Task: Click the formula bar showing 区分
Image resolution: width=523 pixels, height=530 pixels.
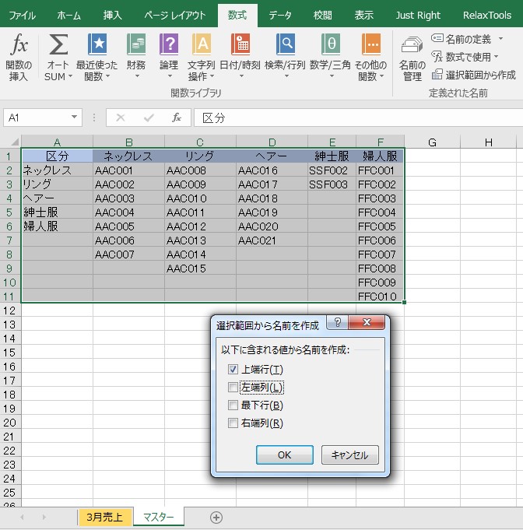Action: tap(358, 118)
